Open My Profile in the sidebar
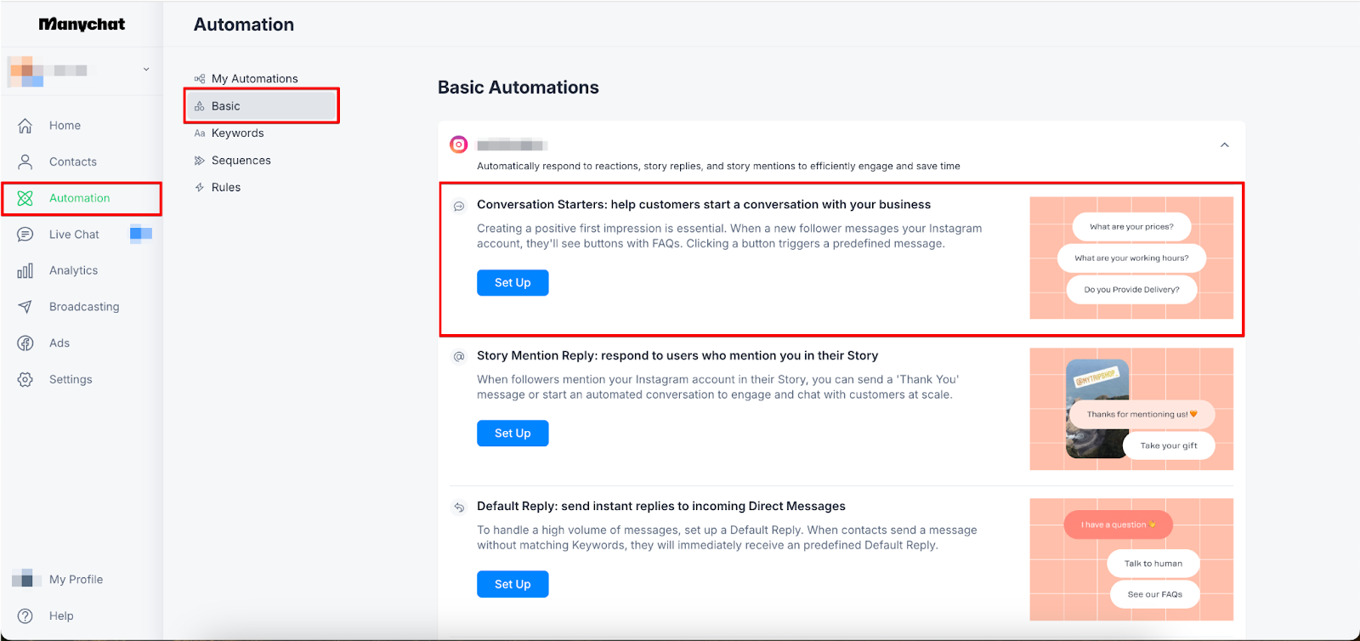The width and height of the screenshot is (1360, 641). pyautogui.click(x=75, y=580)
